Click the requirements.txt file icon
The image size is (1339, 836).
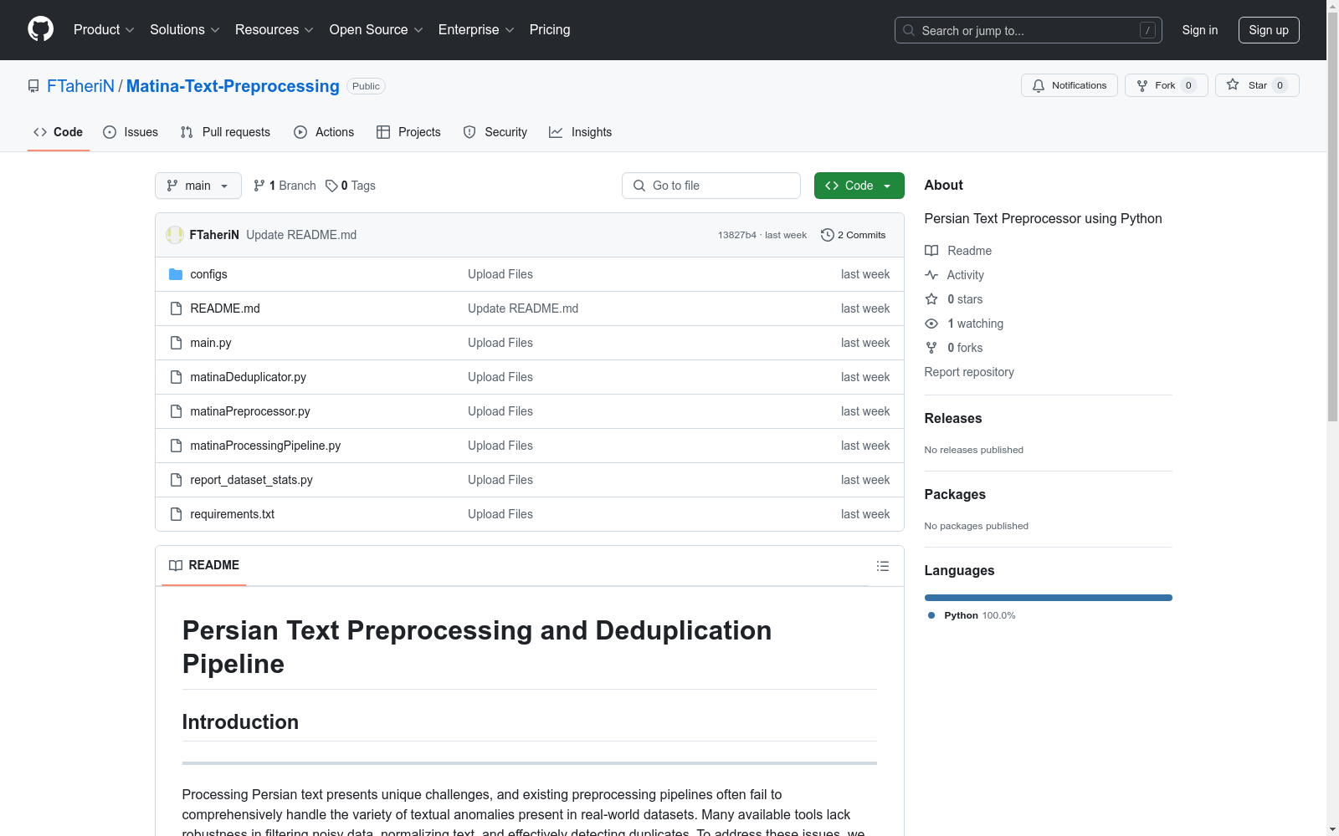[176, 514]
